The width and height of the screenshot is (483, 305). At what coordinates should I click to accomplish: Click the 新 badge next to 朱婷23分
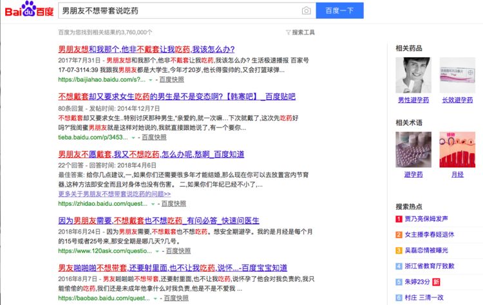pos(436,282)
